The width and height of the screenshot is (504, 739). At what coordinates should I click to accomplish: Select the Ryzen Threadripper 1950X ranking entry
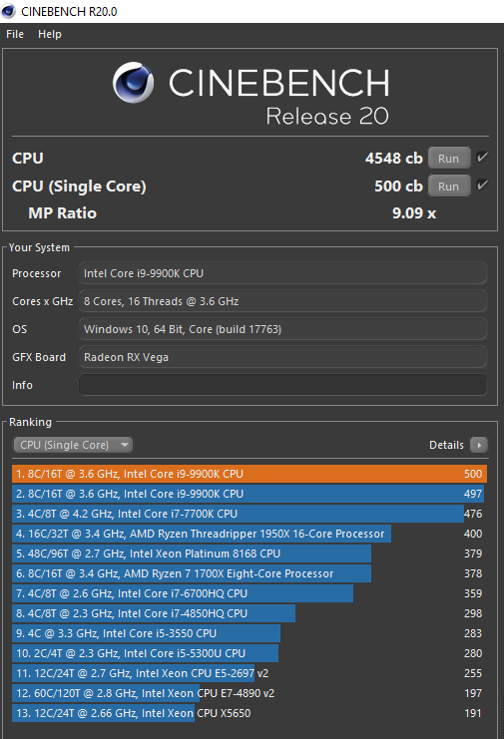point(250,534)
